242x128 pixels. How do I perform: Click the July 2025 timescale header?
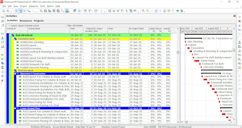(x=199, y=28)
